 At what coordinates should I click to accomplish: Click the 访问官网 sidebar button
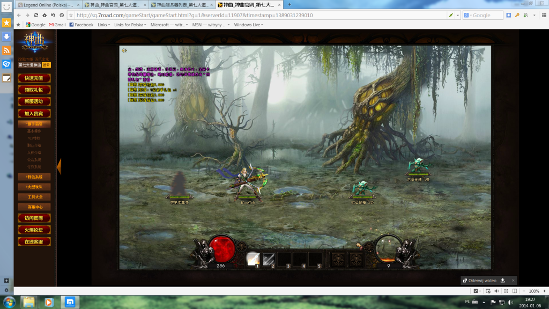coord(34,218)
